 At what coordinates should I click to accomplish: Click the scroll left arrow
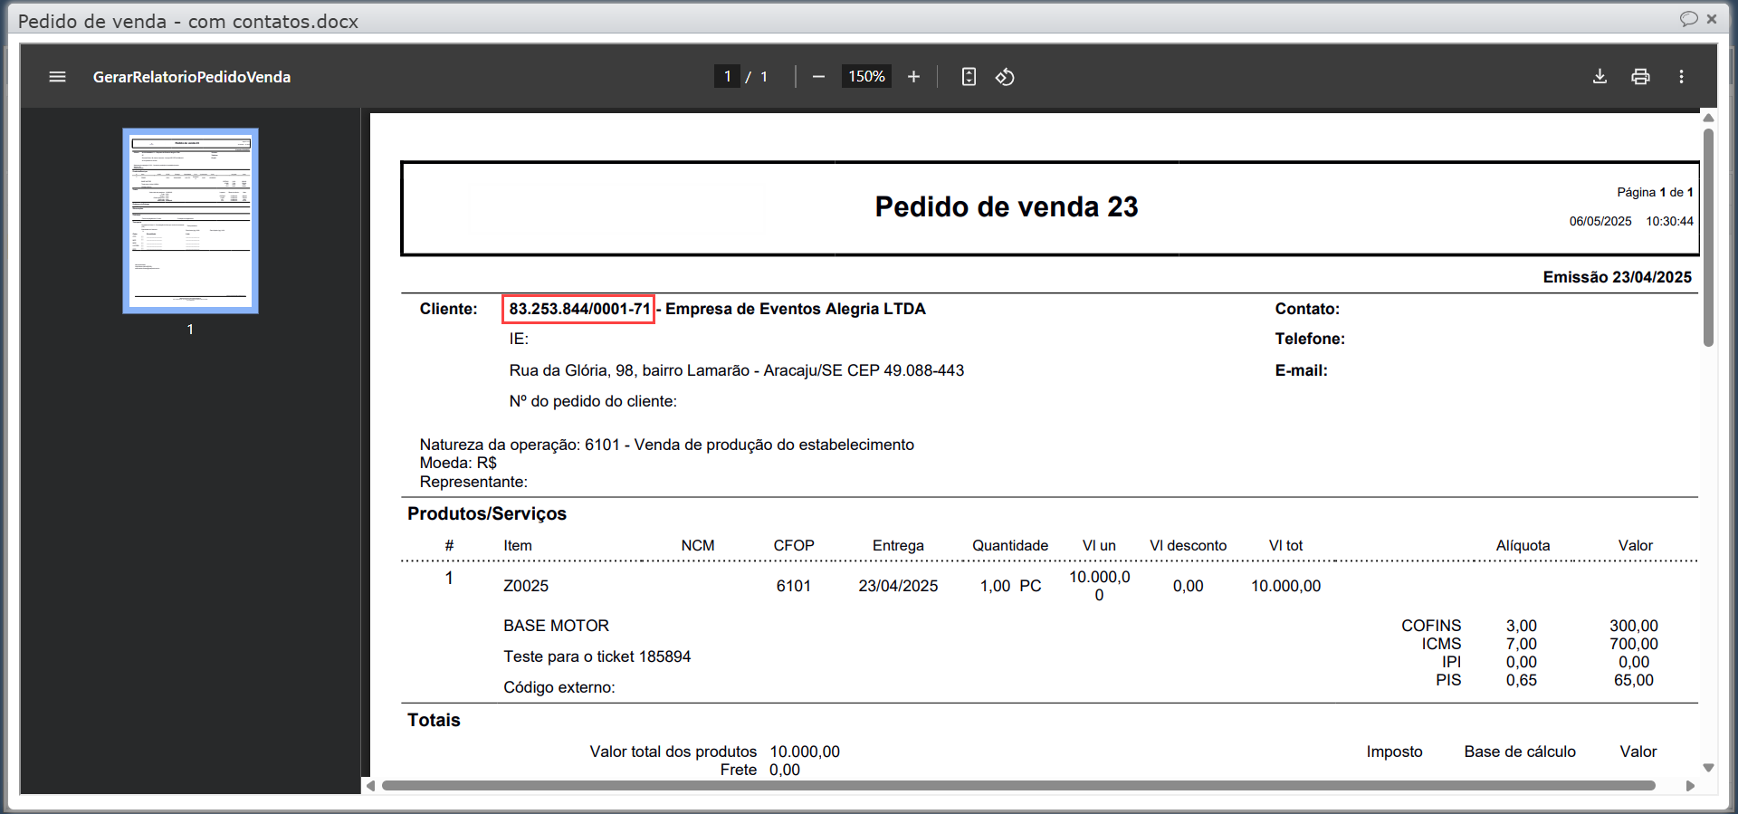tap(370, 786)
